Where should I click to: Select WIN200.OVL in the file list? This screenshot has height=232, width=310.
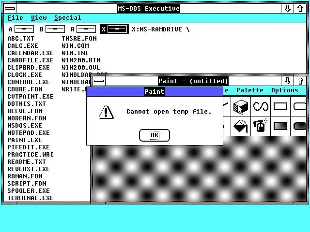(x=81, y=68)
